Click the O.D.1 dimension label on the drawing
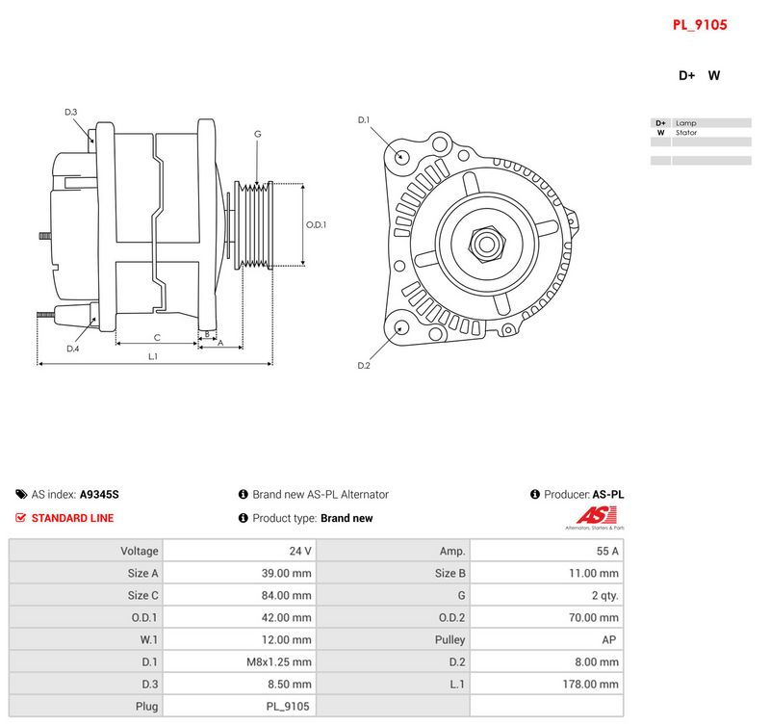Image resolution: width=770 pixels, height=725 pixels. pos(316,225)
